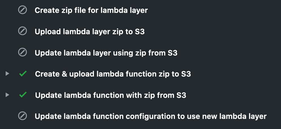The image size is (281, 129).
Task: Select 'Upload lambda layer zip to S3' step
Action: click(x=89, y=32)
